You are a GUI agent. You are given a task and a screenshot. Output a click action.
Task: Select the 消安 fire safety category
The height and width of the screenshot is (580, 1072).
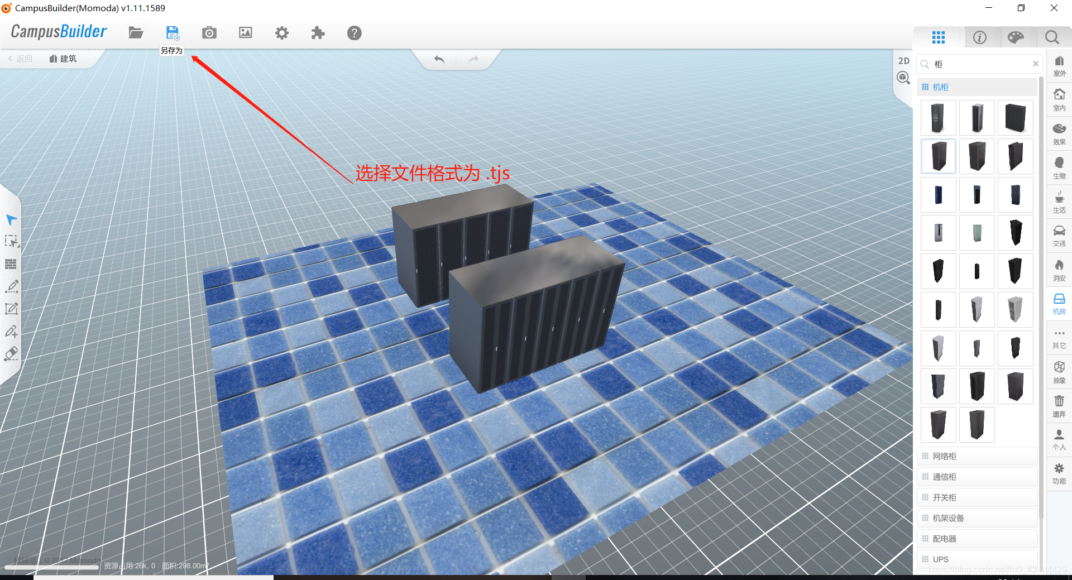1059,270
